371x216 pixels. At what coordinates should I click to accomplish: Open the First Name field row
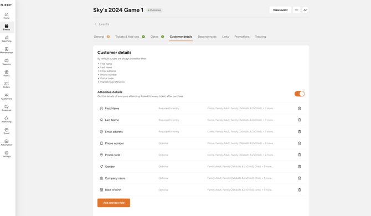tap(201, 109)
